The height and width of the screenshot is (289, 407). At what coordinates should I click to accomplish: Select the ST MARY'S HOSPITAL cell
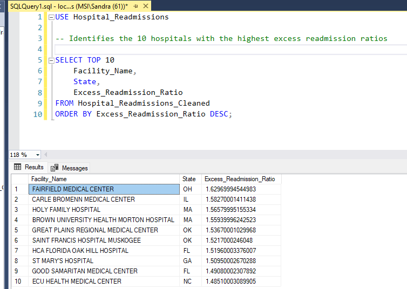tap(104, 261)
